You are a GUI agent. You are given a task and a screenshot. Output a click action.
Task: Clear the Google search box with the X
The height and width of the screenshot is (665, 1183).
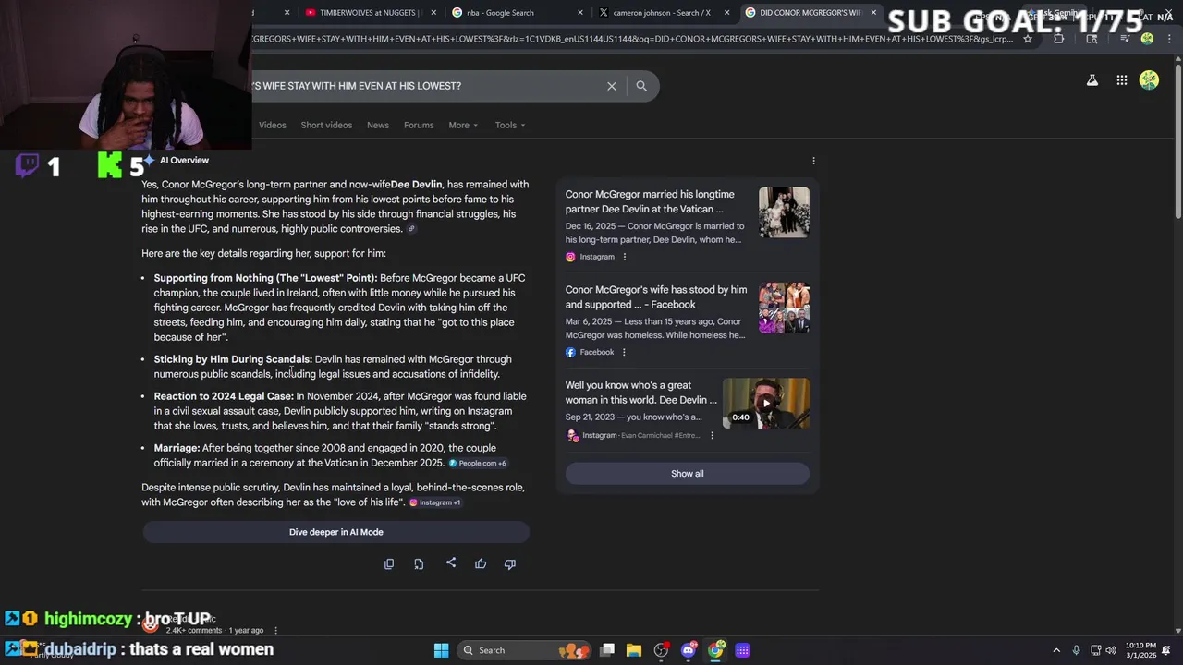coord(611,86)
